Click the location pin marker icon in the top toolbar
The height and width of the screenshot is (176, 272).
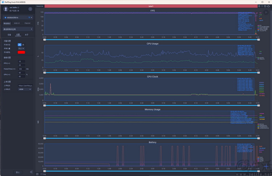(x=259, y=6)
